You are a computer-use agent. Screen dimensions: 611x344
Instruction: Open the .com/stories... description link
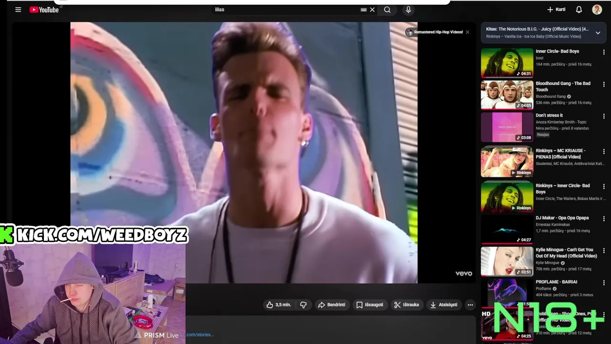pyautogui.click(x=200, y=335)
